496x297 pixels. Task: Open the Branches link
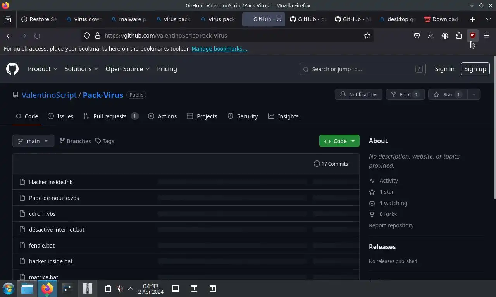click(x=75, y=141)
